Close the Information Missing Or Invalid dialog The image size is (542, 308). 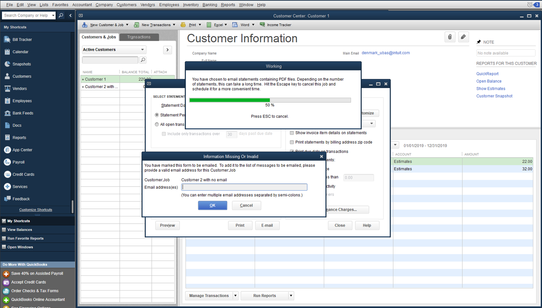[321, 156]
